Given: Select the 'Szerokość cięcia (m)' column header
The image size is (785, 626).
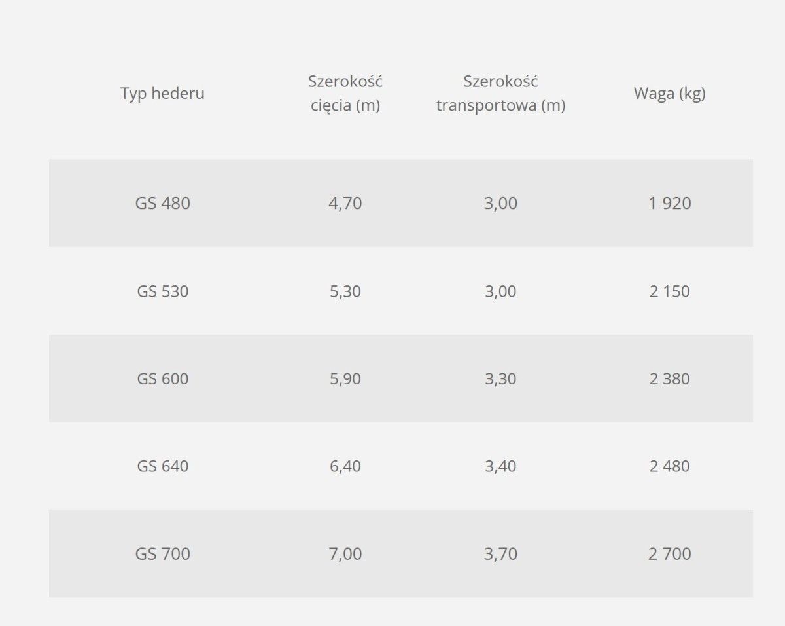Looking at the screenshot, I should 345,94.
